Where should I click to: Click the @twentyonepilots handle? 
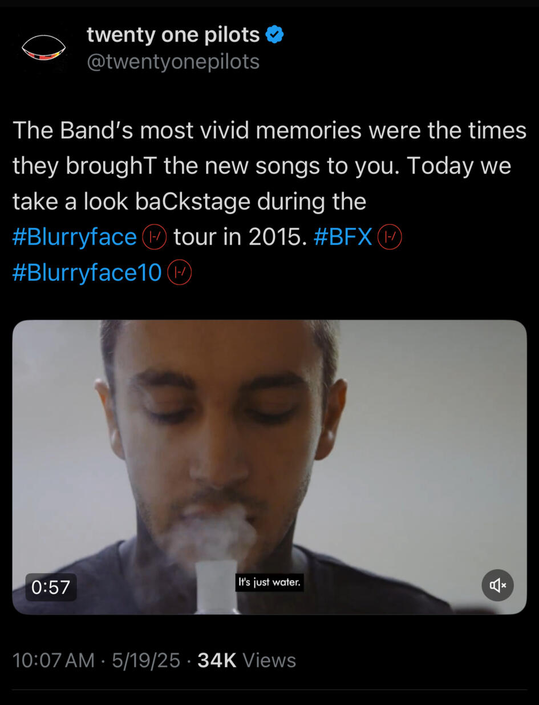click(x=173, y=62)
